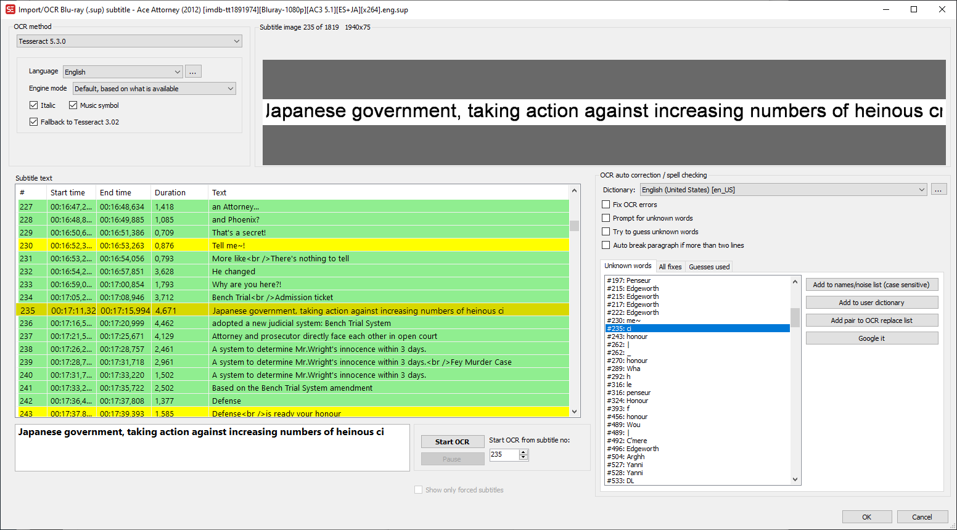Click the subtitle list scrollbar down arrow
957x530 pixels.
point(574,411)
